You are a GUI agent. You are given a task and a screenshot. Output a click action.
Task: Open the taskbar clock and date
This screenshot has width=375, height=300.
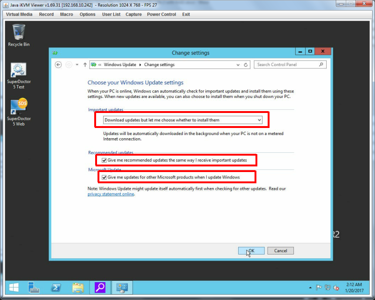(354, 287)
